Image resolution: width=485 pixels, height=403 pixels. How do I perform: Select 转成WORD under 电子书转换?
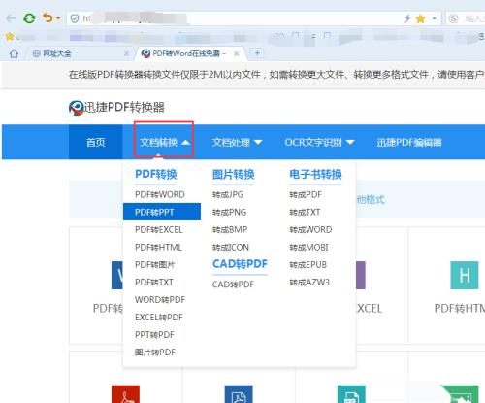pos(310,229)
